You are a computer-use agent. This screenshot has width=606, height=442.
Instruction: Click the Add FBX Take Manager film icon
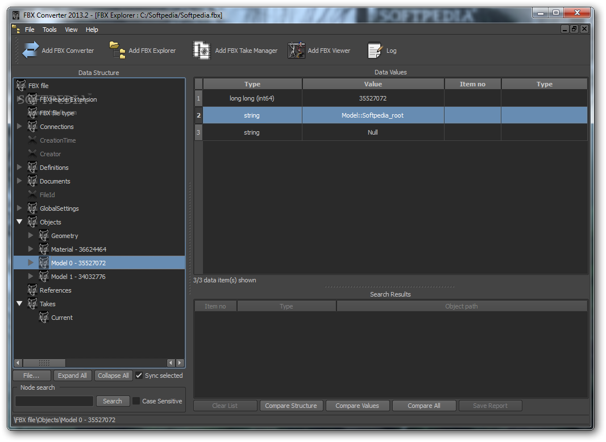pos(202,50)
